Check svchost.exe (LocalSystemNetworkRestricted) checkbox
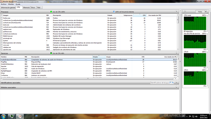The width and height of the screenshot is (211, 119). tap(2, 20)
